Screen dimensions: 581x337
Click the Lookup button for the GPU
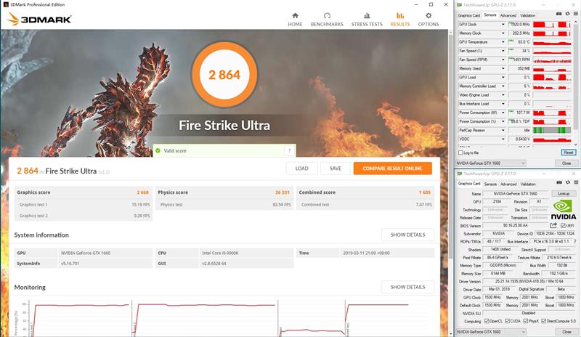pyautogui.click(x=564, y=194)
